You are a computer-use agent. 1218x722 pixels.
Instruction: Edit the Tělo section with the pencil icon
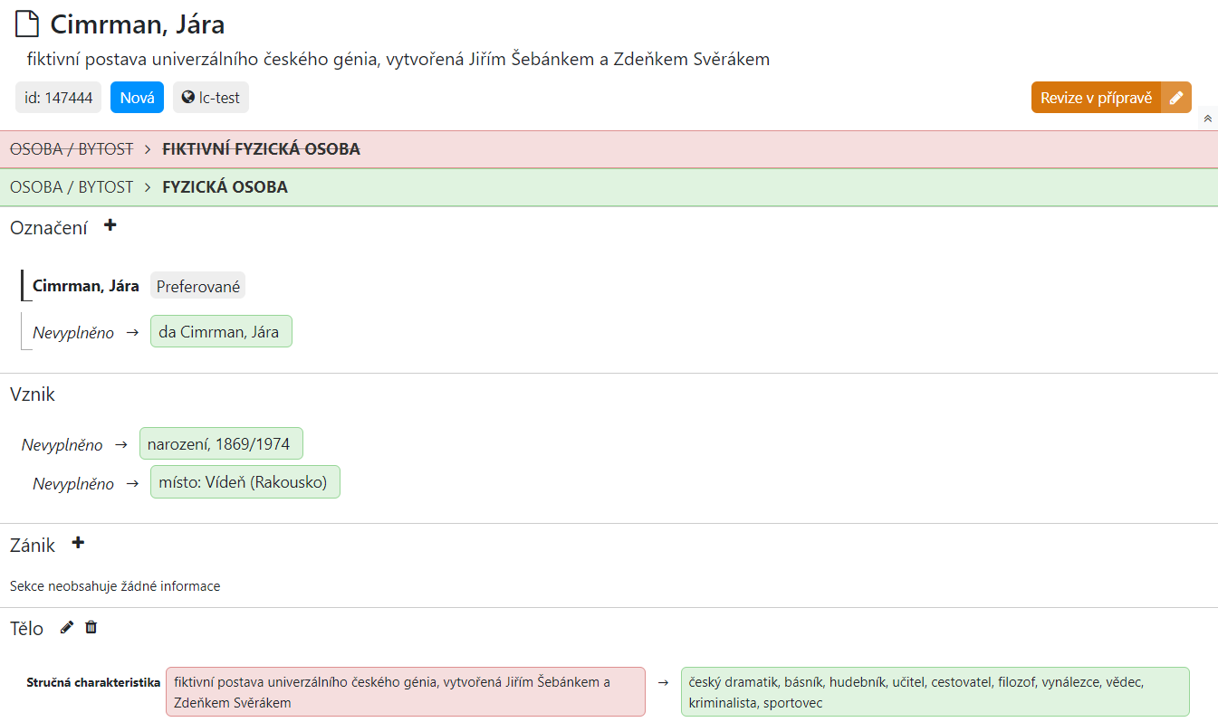click(x=65, y=627)
